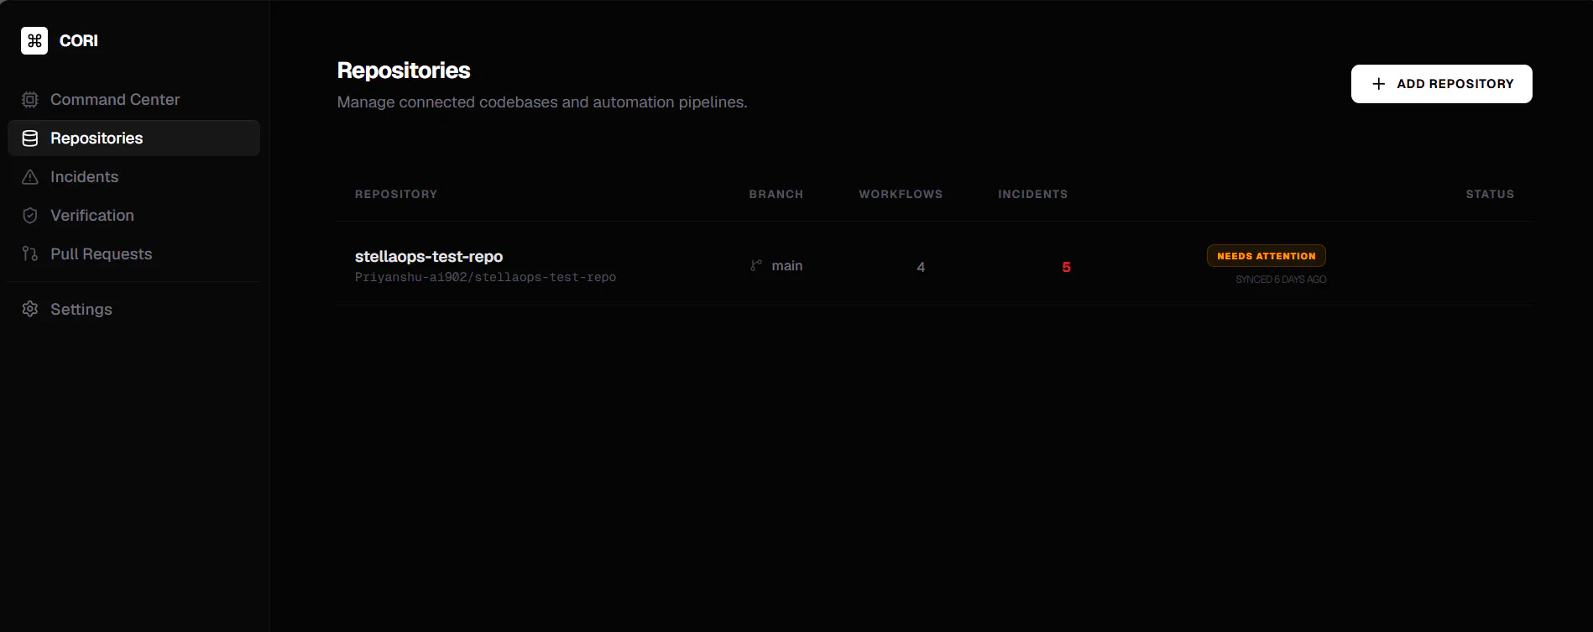Viewport: 1593px width, 632px height.
Task: Click the CORI brand name
Action: (79, 40)
